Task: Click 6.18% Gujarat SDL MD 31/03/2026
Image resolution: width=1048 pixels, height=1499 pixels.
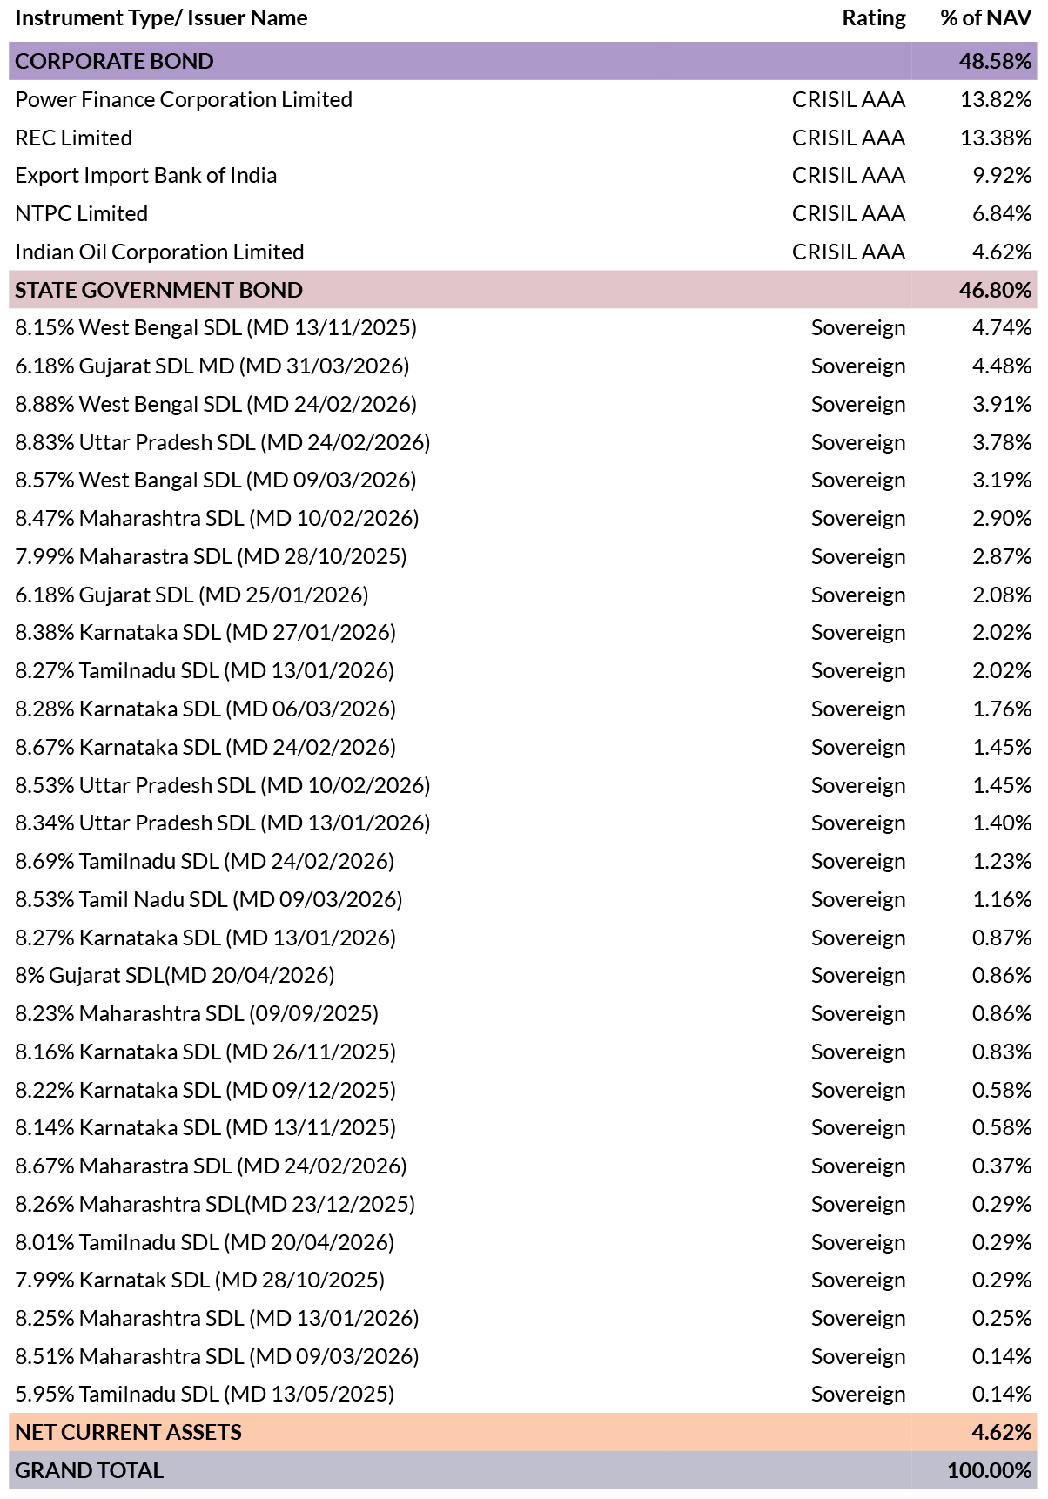Action: tap(212, 366)
